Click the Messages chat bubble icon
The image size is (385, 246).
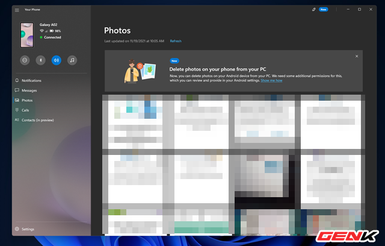pos(17,90)
